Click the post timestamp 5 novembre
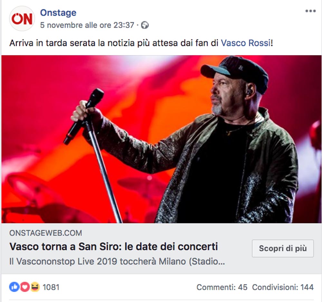The image size is (322, 302). tap(87, 25)
